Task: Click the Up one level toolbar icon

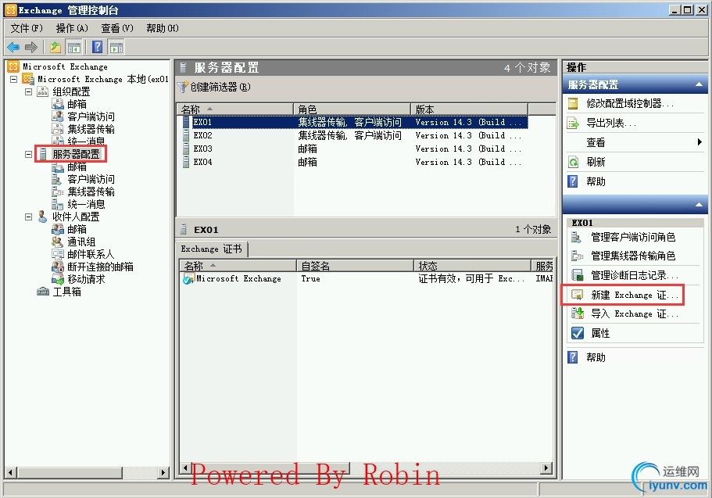Action: [x=55, y=47]
